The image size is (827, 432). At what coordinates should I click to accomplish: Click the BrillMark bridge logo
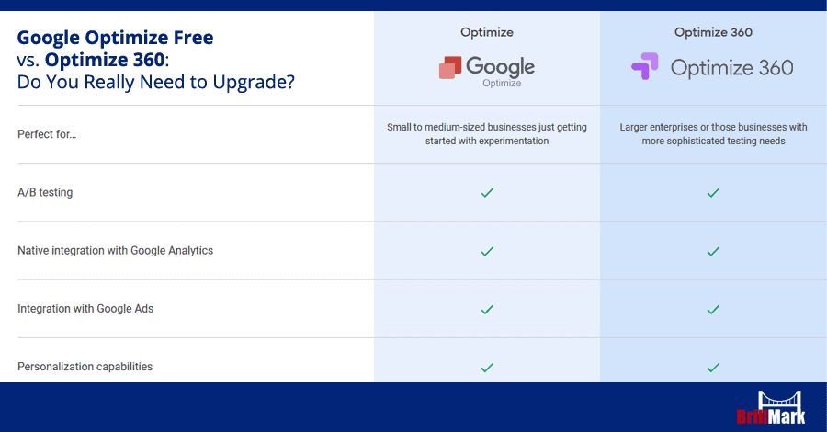click(771, 408)
